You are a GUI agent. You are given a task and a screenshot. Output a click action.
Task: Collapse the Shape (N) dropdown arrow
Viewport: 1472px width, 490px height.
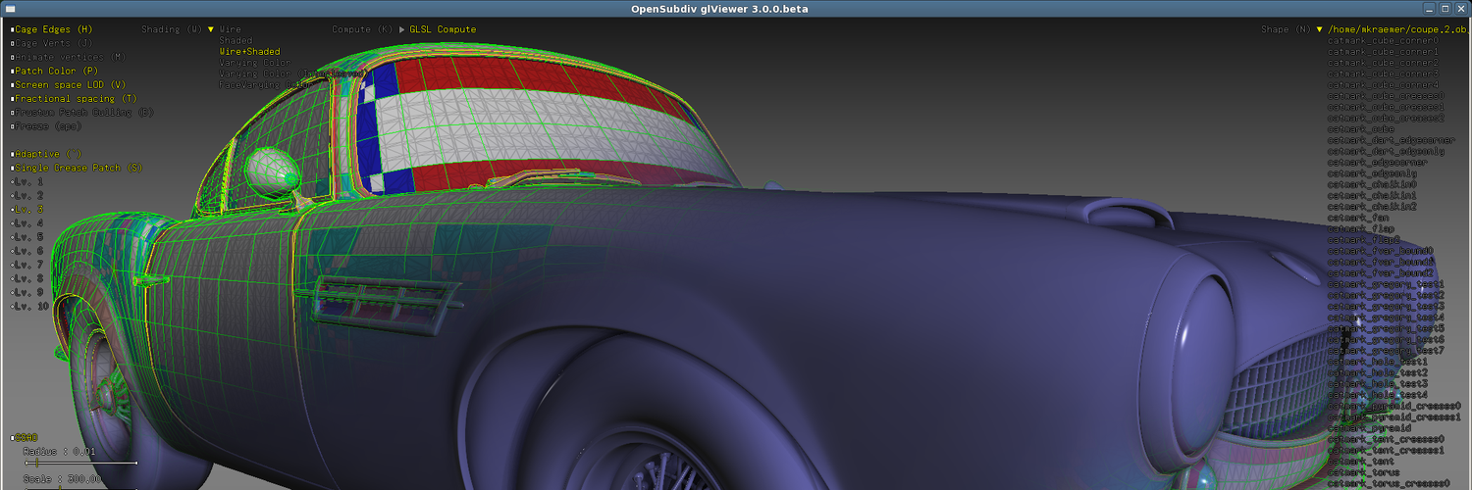[1319, 29]
